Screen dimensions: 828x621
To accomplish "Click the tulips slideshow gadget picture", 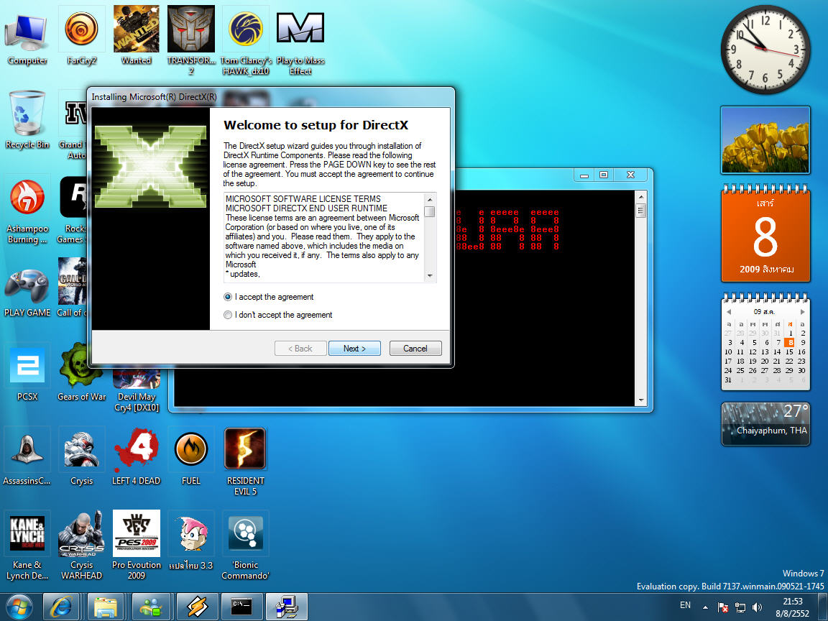I will click(x=765, y=140).
